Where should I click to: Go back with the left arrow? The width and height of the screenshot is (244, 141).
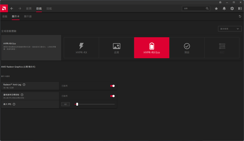(12, 8)
